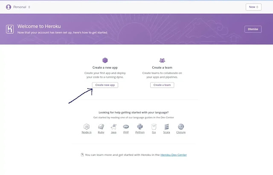Click the Personal account avatar icon
The image size is (273, 175).
point(9,7)
